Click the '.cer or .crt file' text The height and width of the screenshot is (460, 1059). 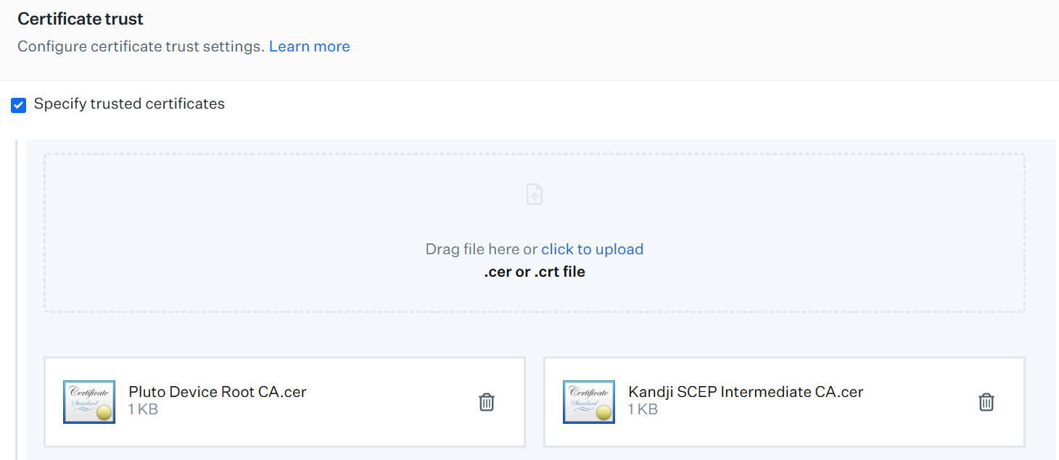535,272
